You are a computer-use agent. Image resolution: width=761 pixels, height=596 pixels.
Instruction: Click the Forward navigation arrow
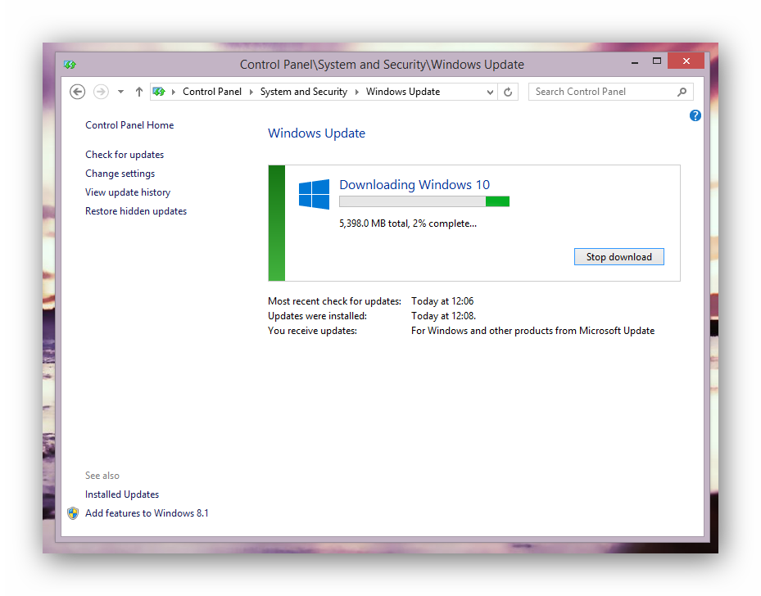click(x=101, y=92)
